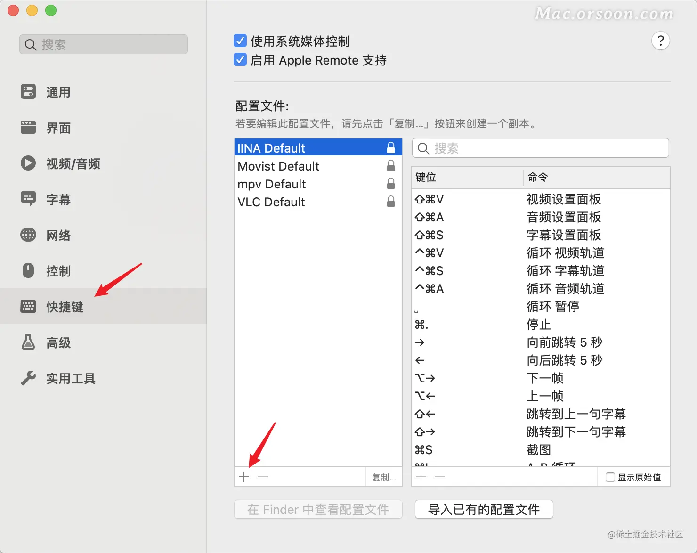Enable 显示原始值 checkbox

[610, 477]
